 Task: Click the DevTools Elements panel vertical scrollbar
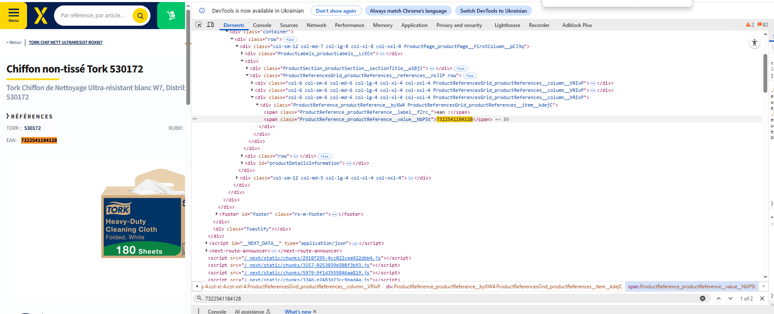[x=765, y=73]
